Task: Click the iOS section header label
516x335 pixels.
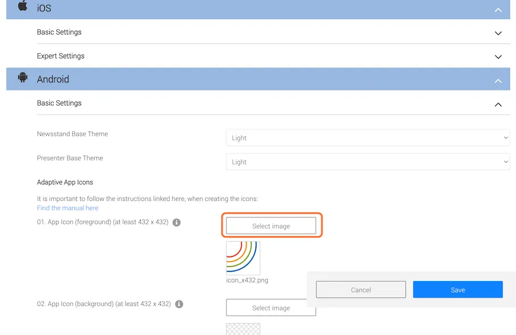Action: coord(44,8)
